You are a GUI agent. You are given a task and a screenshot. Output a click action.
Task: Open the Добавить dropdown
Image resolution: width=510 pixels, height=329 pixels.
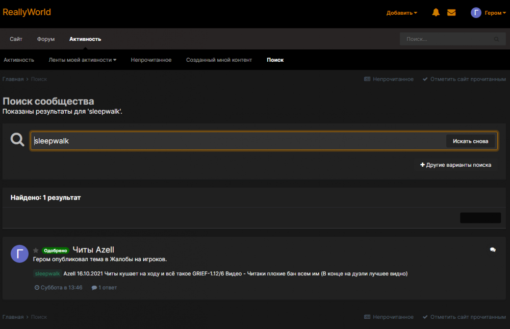click(x=402, y=13)
